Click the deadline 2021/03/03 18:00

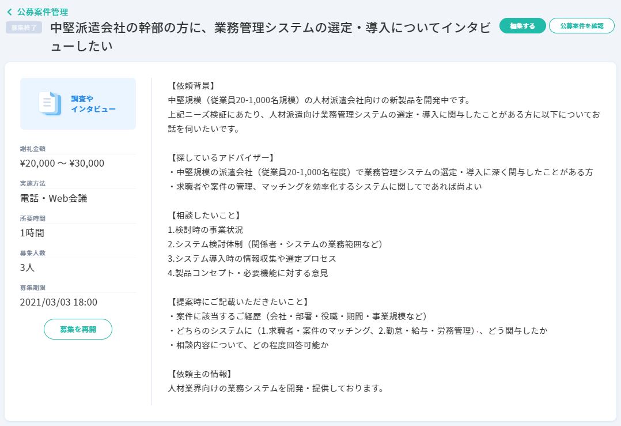(59, 301)
